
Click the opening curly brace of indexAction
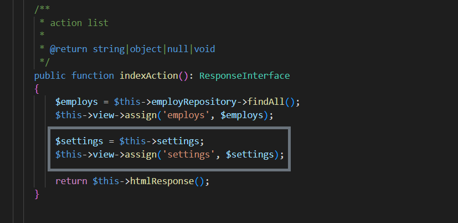point(37,88)
